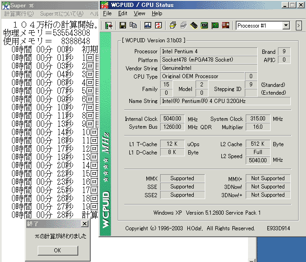Image resolution: width=306 pixels, height=262 pixels.
Task: Open the Edit menu in WCPUID
Action: click(122, 14)
